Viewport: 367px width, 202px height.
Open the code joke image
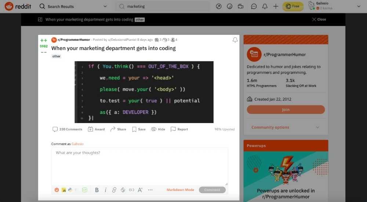pyautogui.click(x=144, y=92)
